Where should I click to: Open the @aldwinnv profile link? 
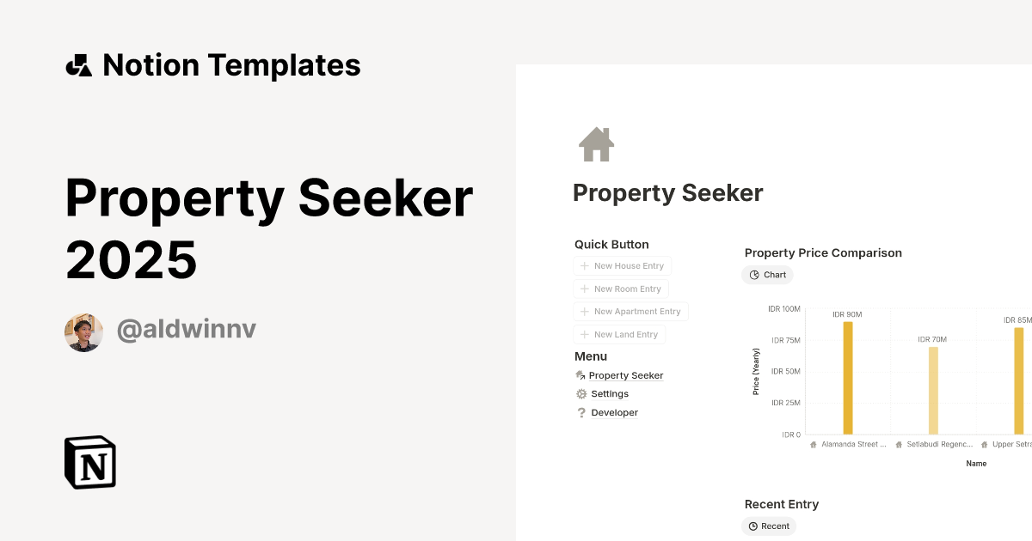[x=186, y=327]
